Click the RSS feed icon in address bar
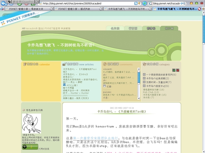This screenshot has width=205, height=153. point(136,3)
